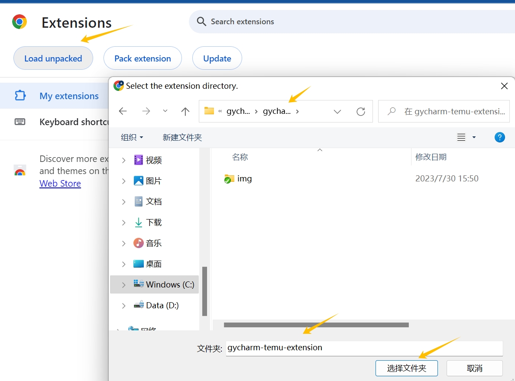Click 选择文件夹 to select the folder
The height and width of the screenshot is (381, 515).
407,368
